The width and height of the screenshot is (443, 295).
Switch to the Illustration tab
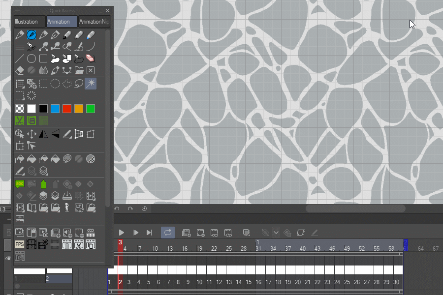pyautogui.click(x=29, y=22)
